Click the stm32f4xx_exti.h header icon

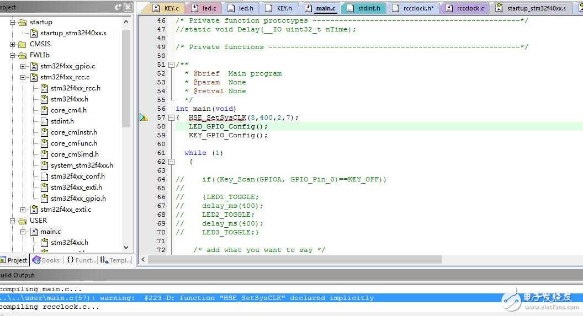pyautogui.click(x=44, y=188)
